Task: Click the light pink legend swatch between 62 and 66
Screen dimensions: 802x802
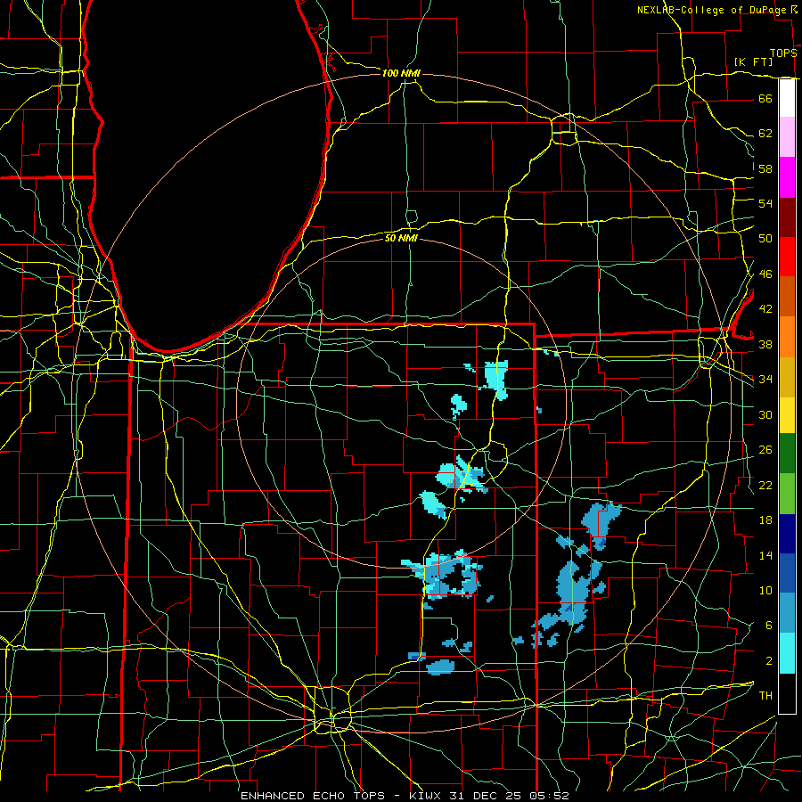Action: pyautogui.click(x=787, y=137)
